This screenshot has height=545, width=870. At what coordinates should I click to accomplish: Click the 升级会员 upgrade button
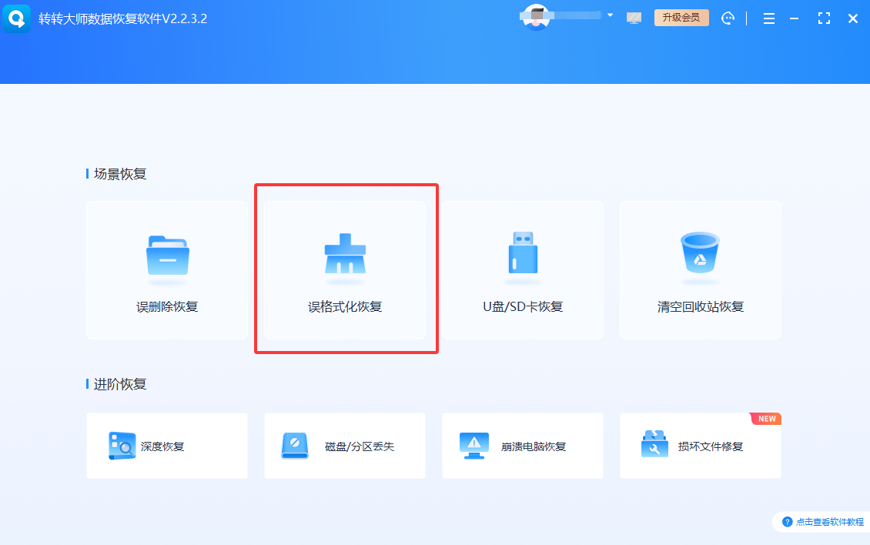681,18
